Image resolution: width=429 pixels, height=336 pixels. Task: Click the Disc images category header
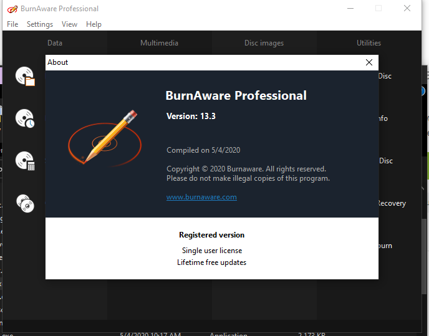click(x=264, y=43)
